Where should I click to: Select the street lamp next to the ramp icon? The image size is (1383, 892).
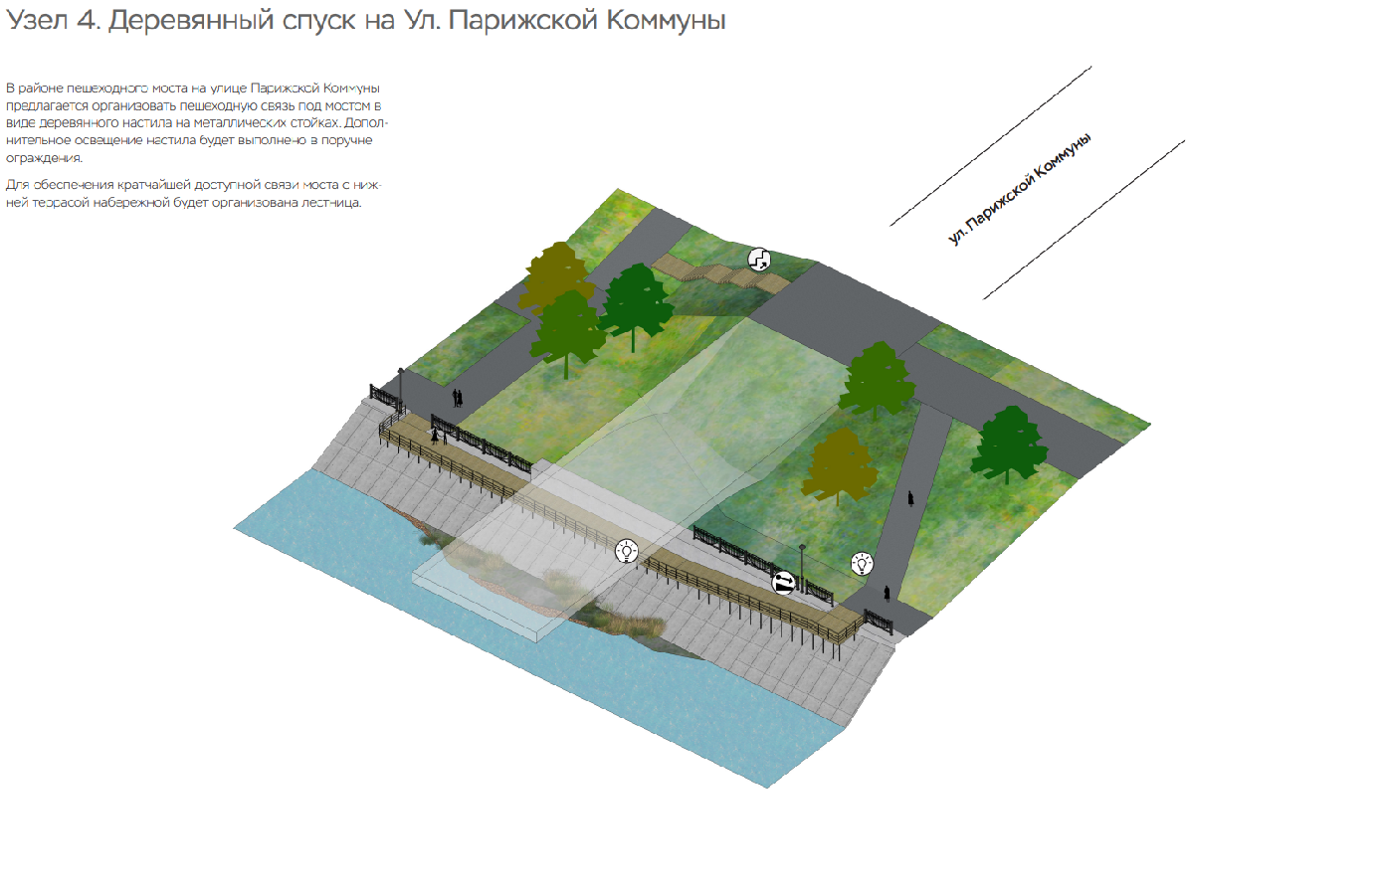[x=802, y=565]
